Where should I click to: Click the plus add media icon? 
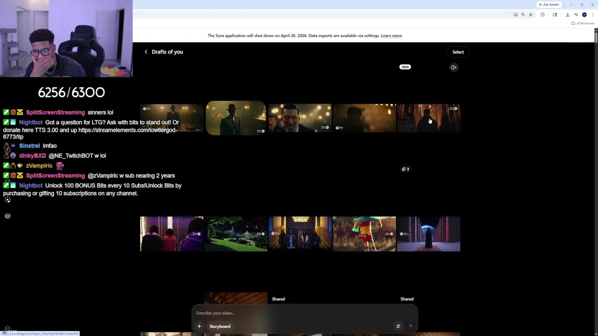coord(199,326)
